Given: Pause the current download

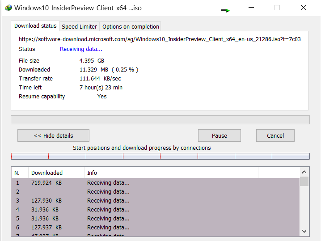Looking at the screenshot, I should tap(219, 135).
